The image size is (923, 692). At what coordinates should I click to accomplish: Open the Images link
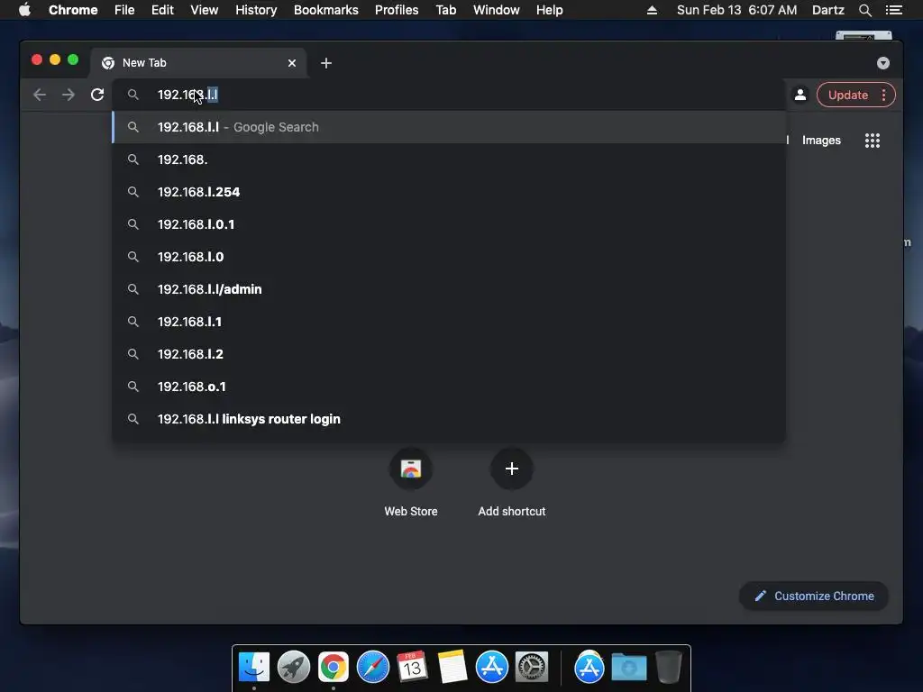point(821,140)
